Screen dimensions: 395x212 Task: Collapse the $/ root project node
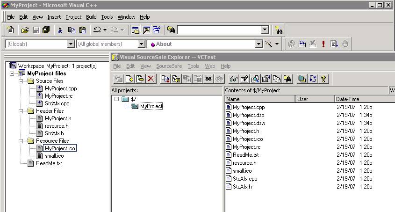tap(116, 99)
